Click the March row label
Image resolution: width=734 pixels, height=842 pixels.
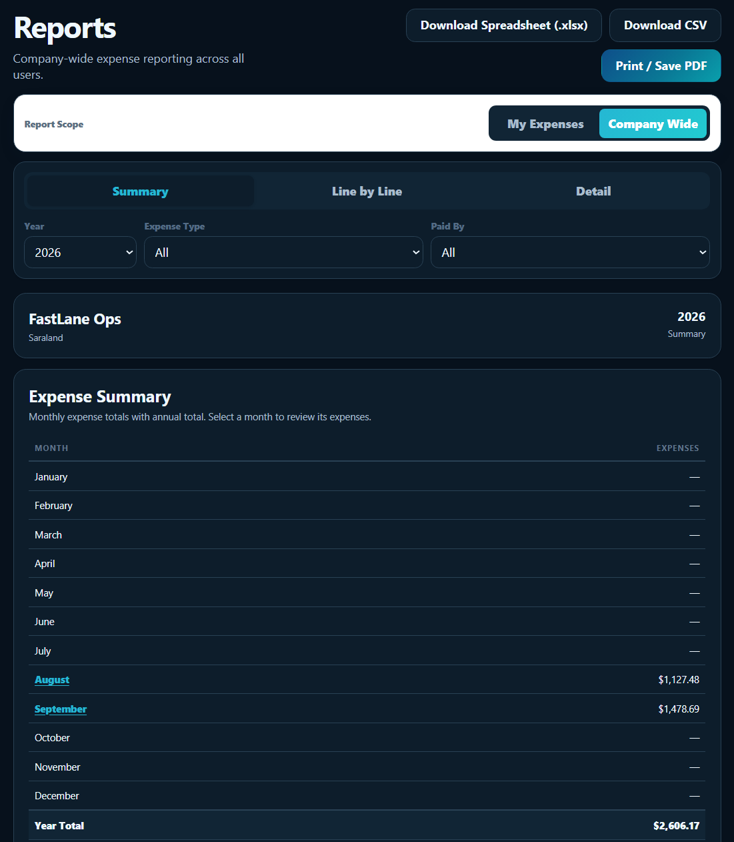[x=48, y=535]
